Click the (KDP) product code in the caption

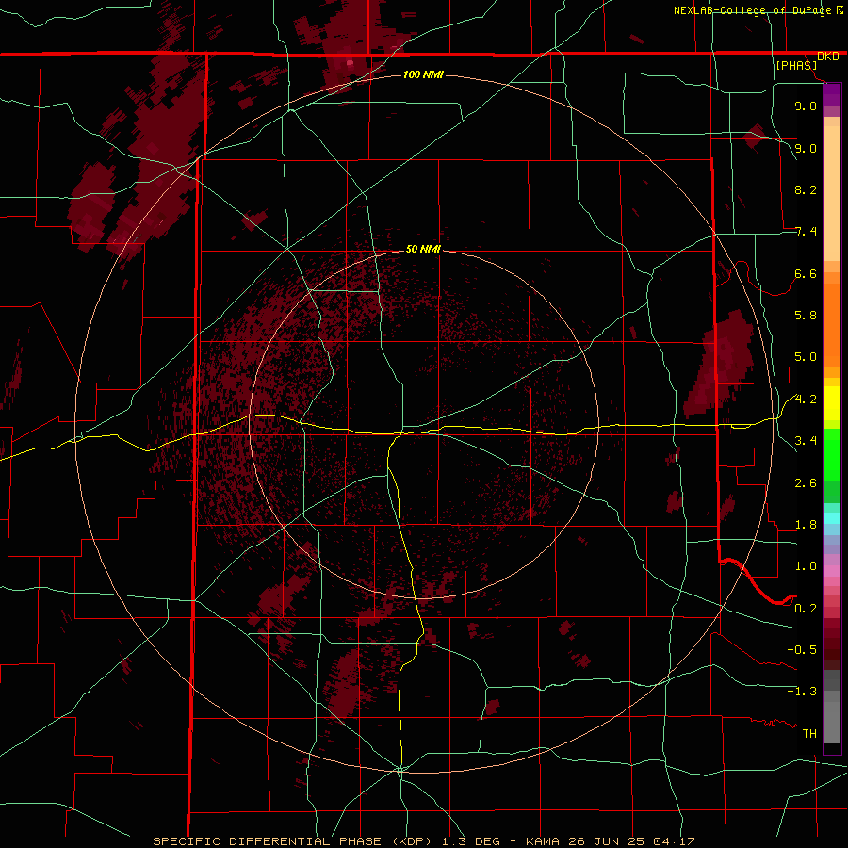click(414, 841)
